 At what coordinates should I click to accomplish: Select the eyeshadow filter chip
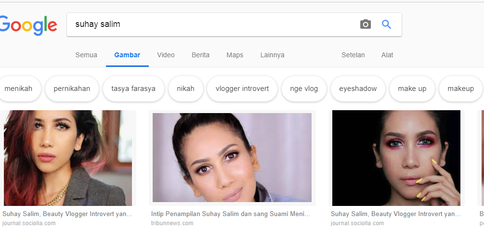[358, 89]
